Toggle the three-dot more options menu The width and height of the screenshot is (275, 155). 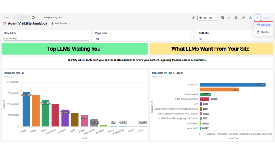tap(258, 18)
